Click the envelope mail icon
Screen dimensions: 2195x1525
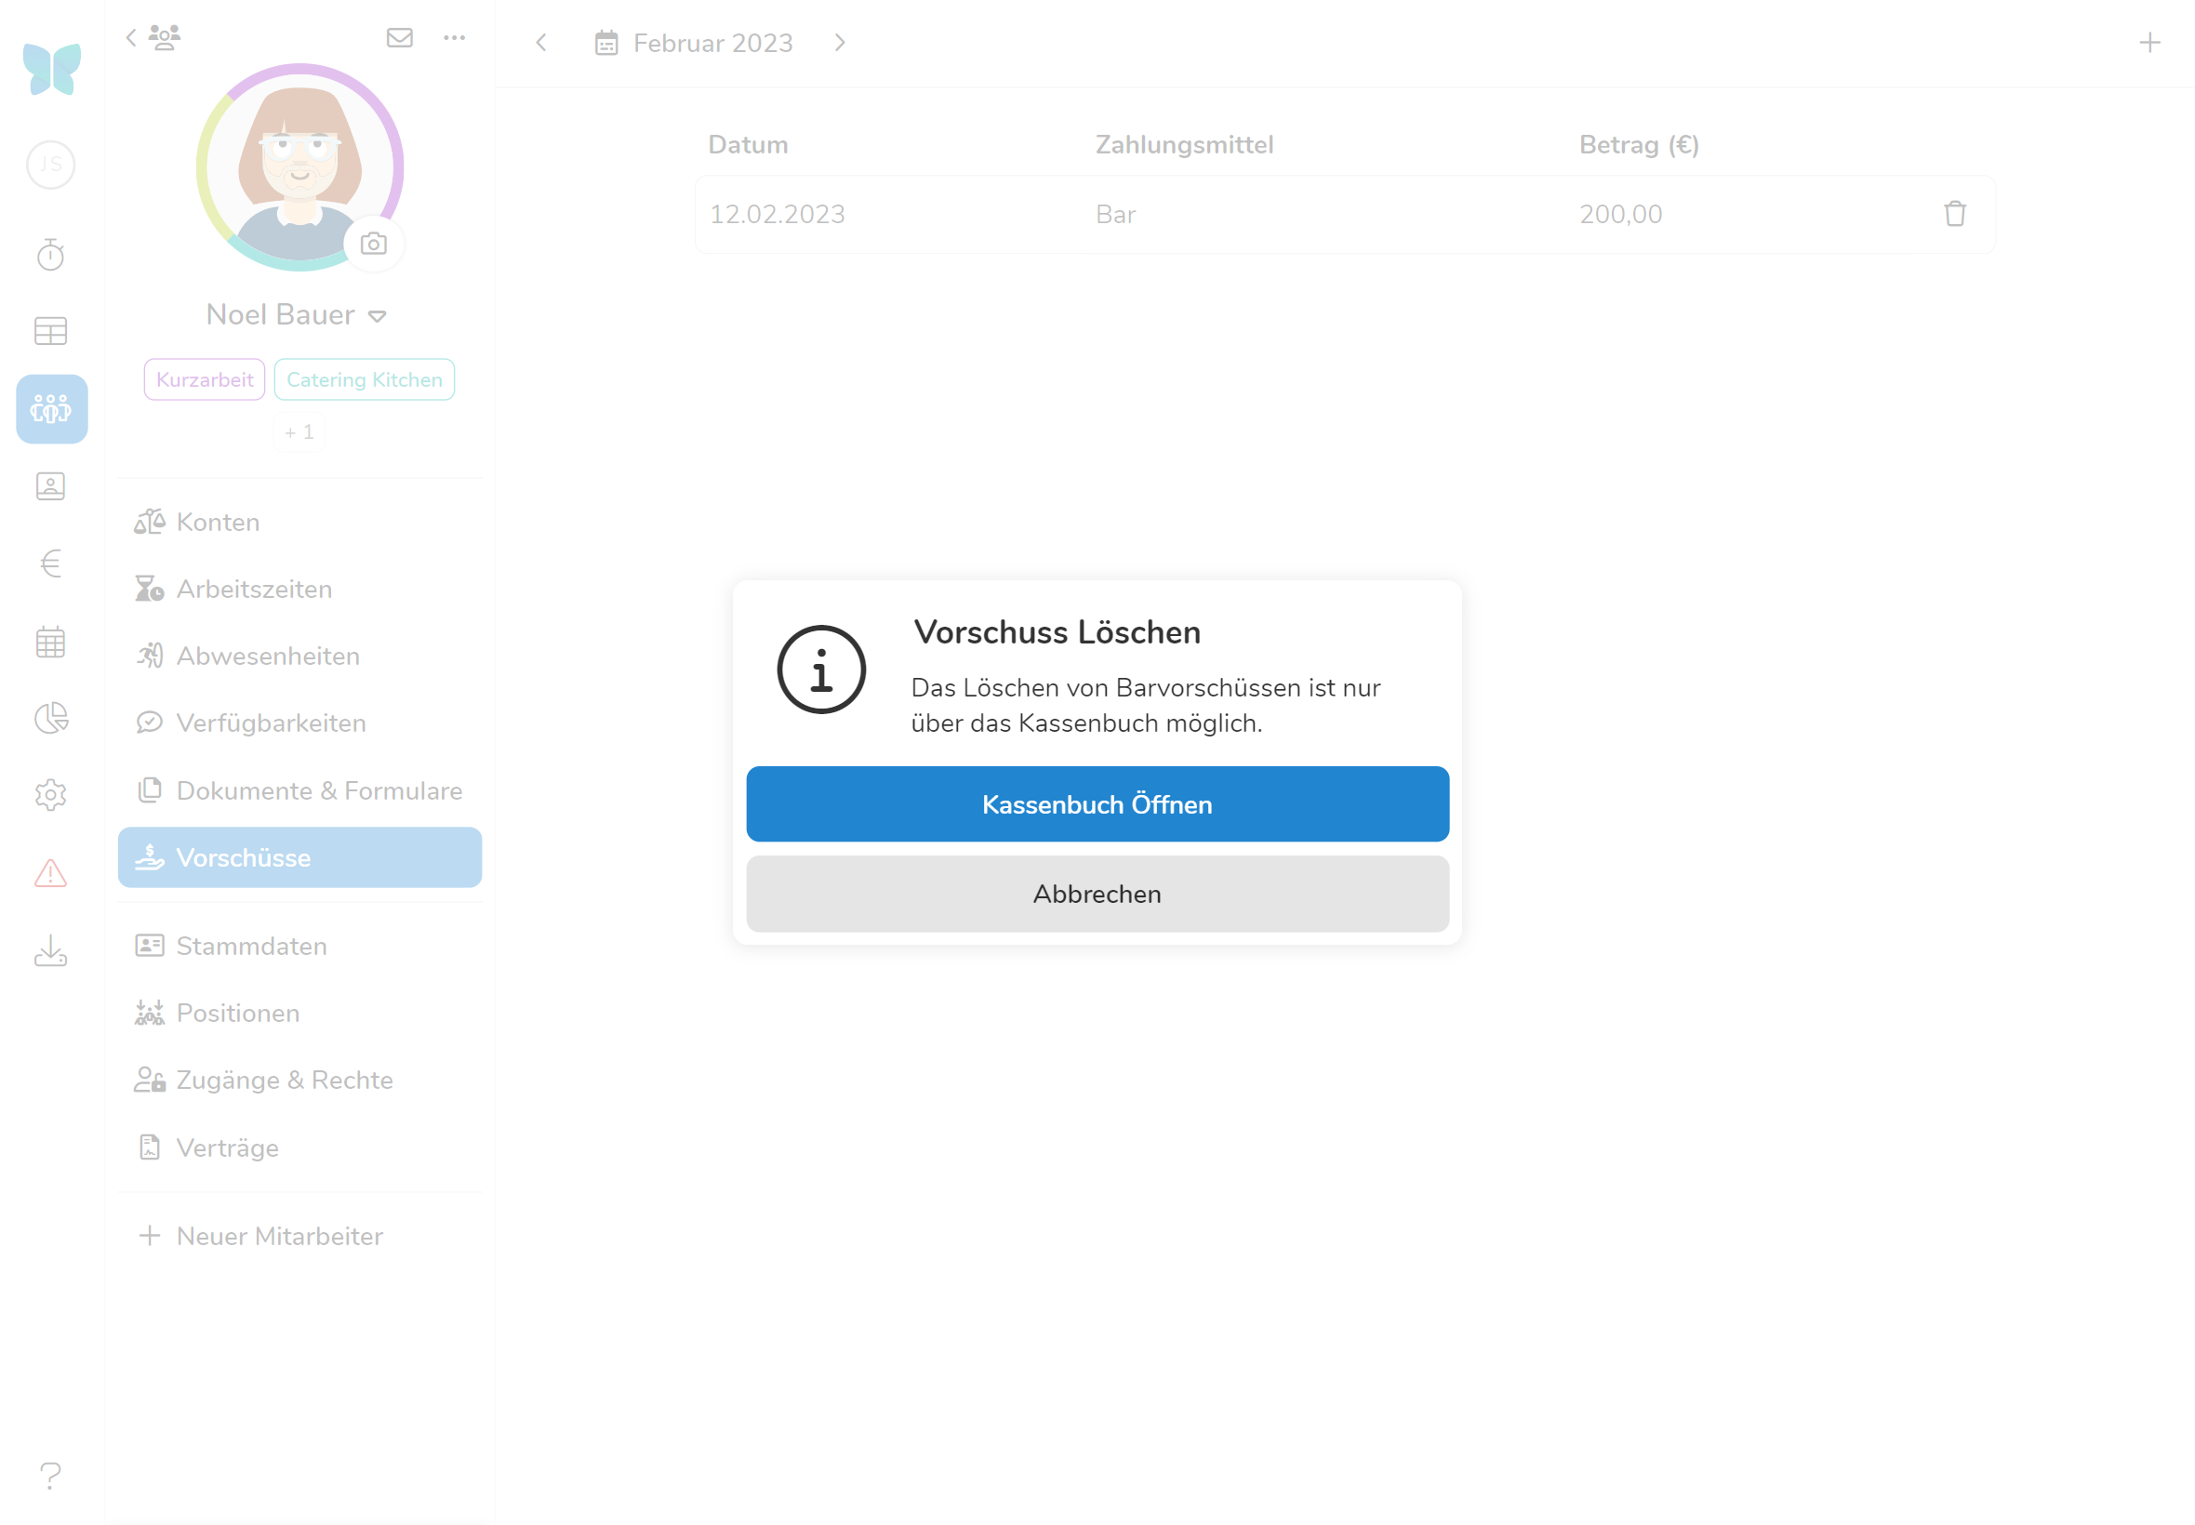399,38
